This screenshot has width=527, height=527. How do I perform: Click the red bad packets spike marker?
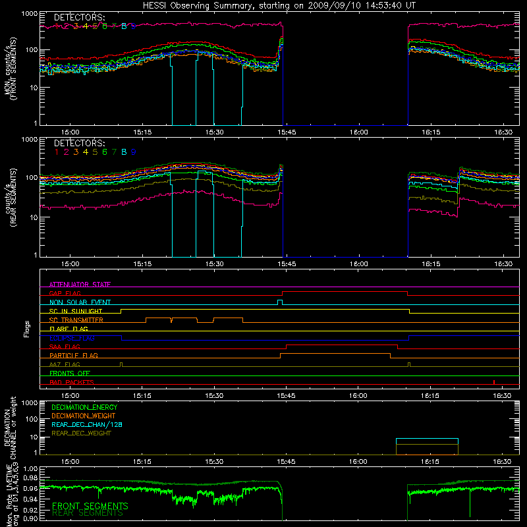tap(493, 382)
